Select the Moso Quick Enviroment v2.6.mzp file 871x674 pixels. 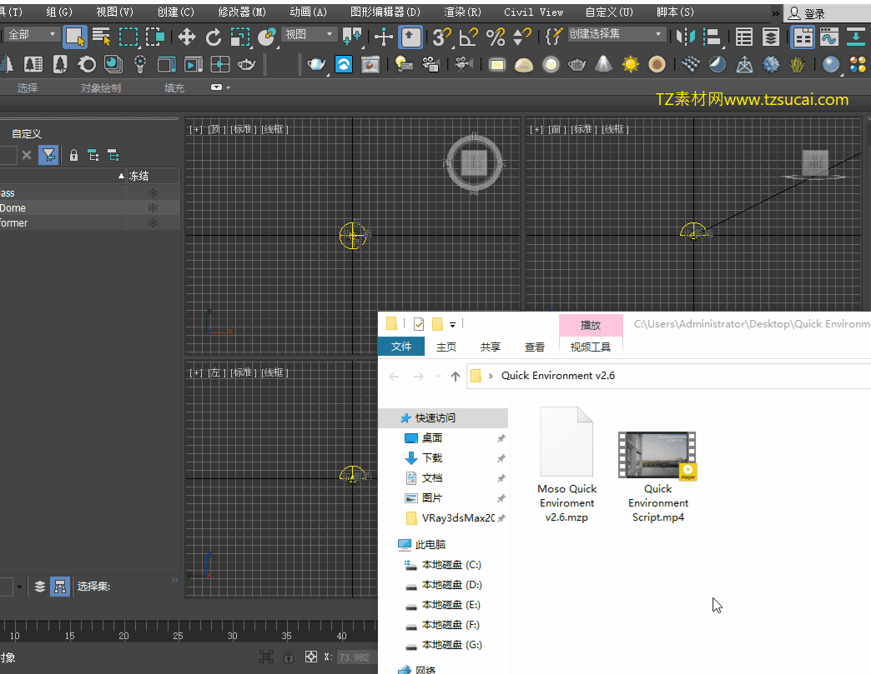pyautogui.click(x=566, y=465)
